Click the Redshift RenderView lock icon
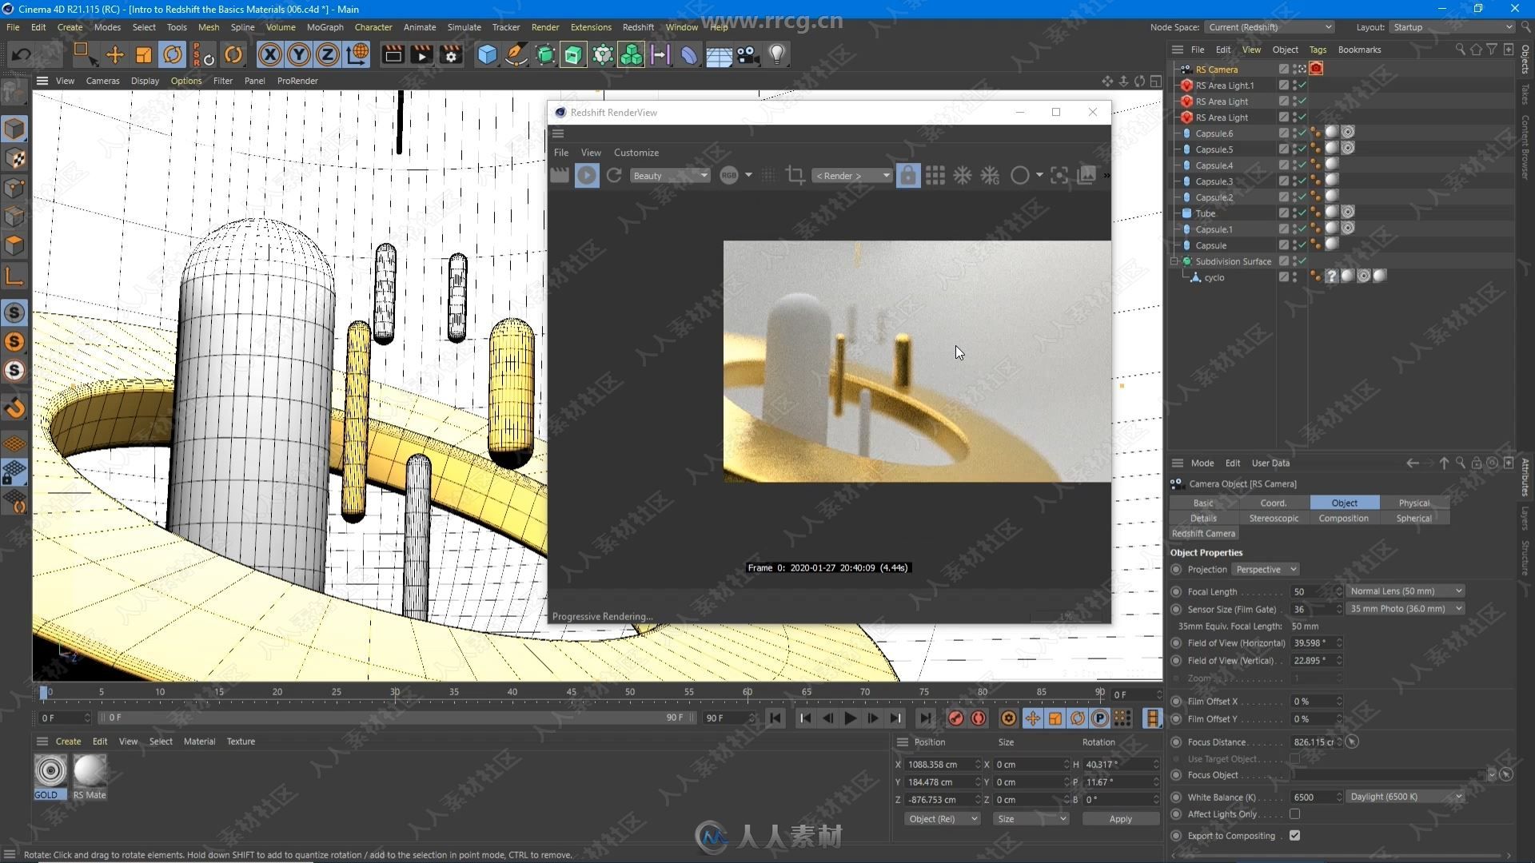This screenshot has width=1535, height=863. (907, 175)
